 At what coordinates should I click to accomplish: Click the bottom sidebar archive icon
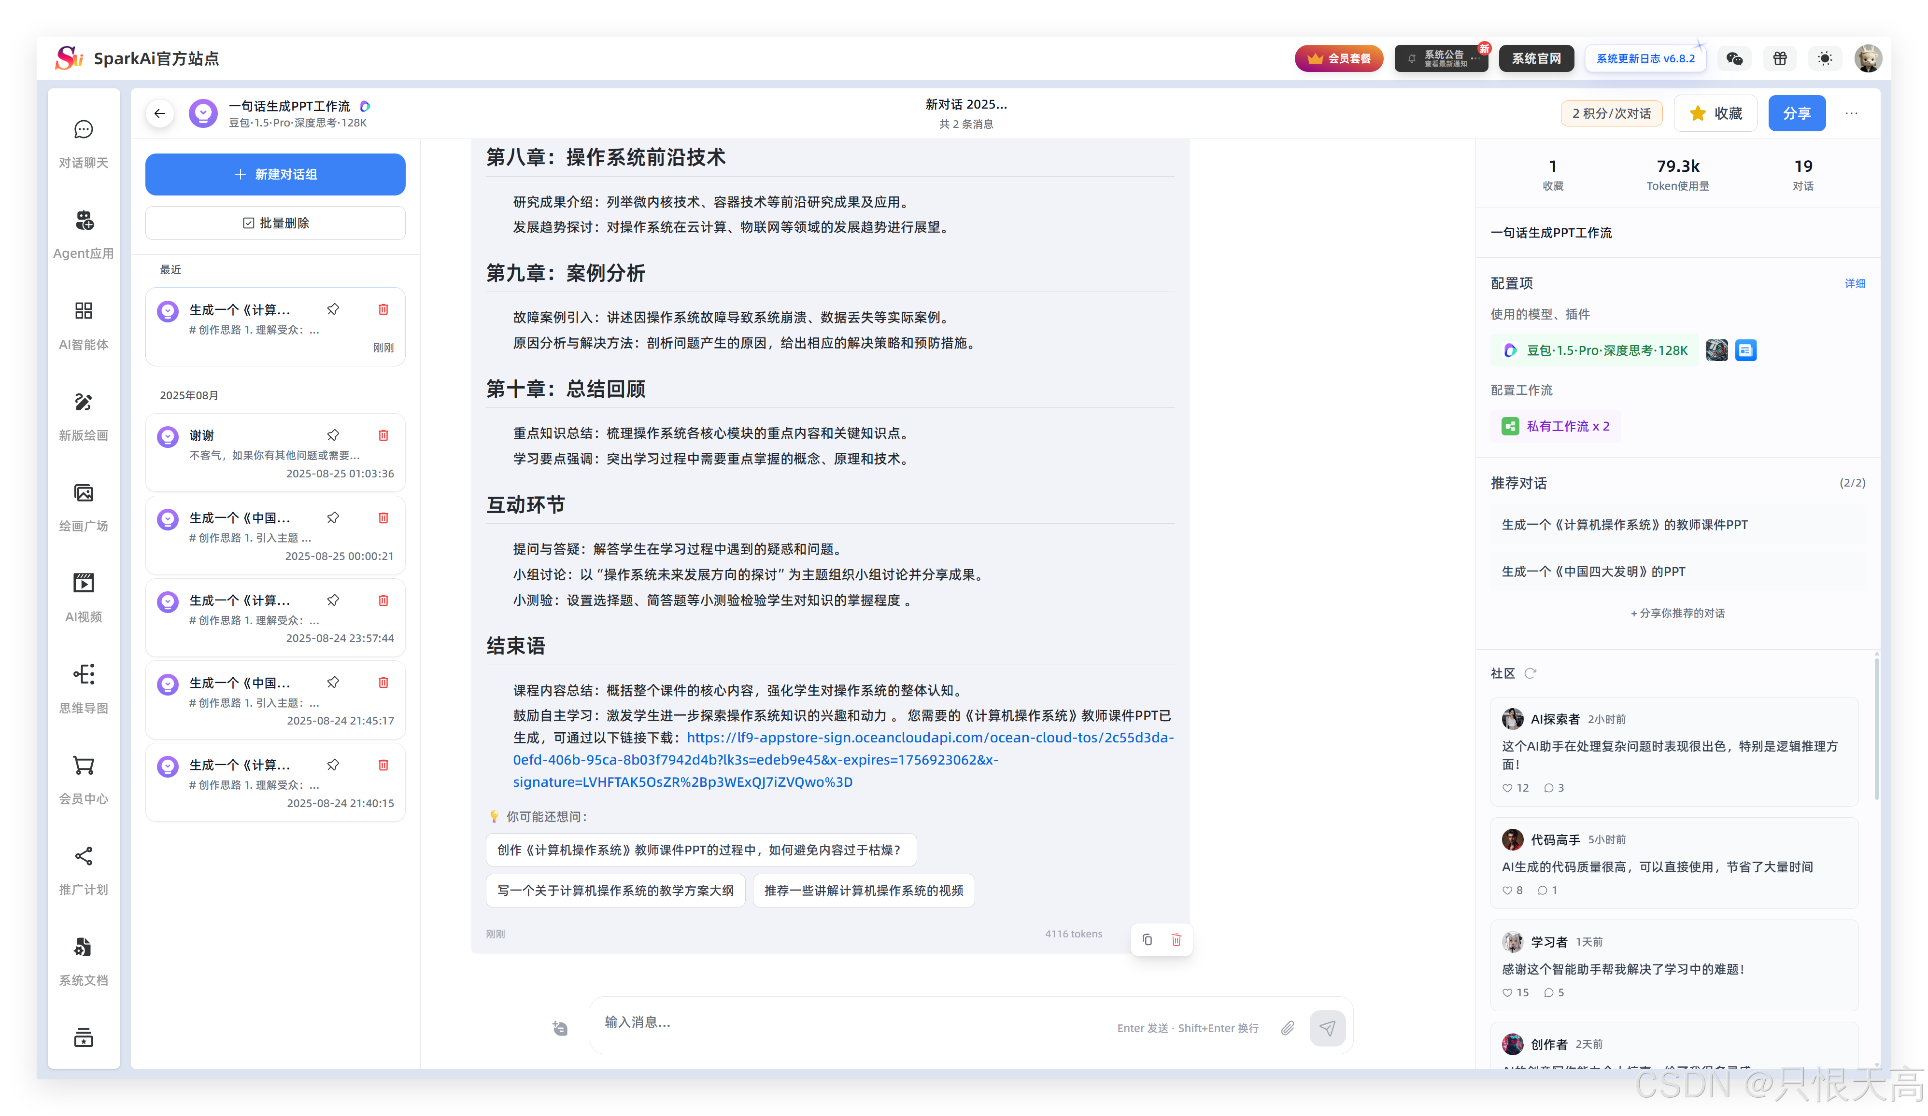pos(84,1038)
